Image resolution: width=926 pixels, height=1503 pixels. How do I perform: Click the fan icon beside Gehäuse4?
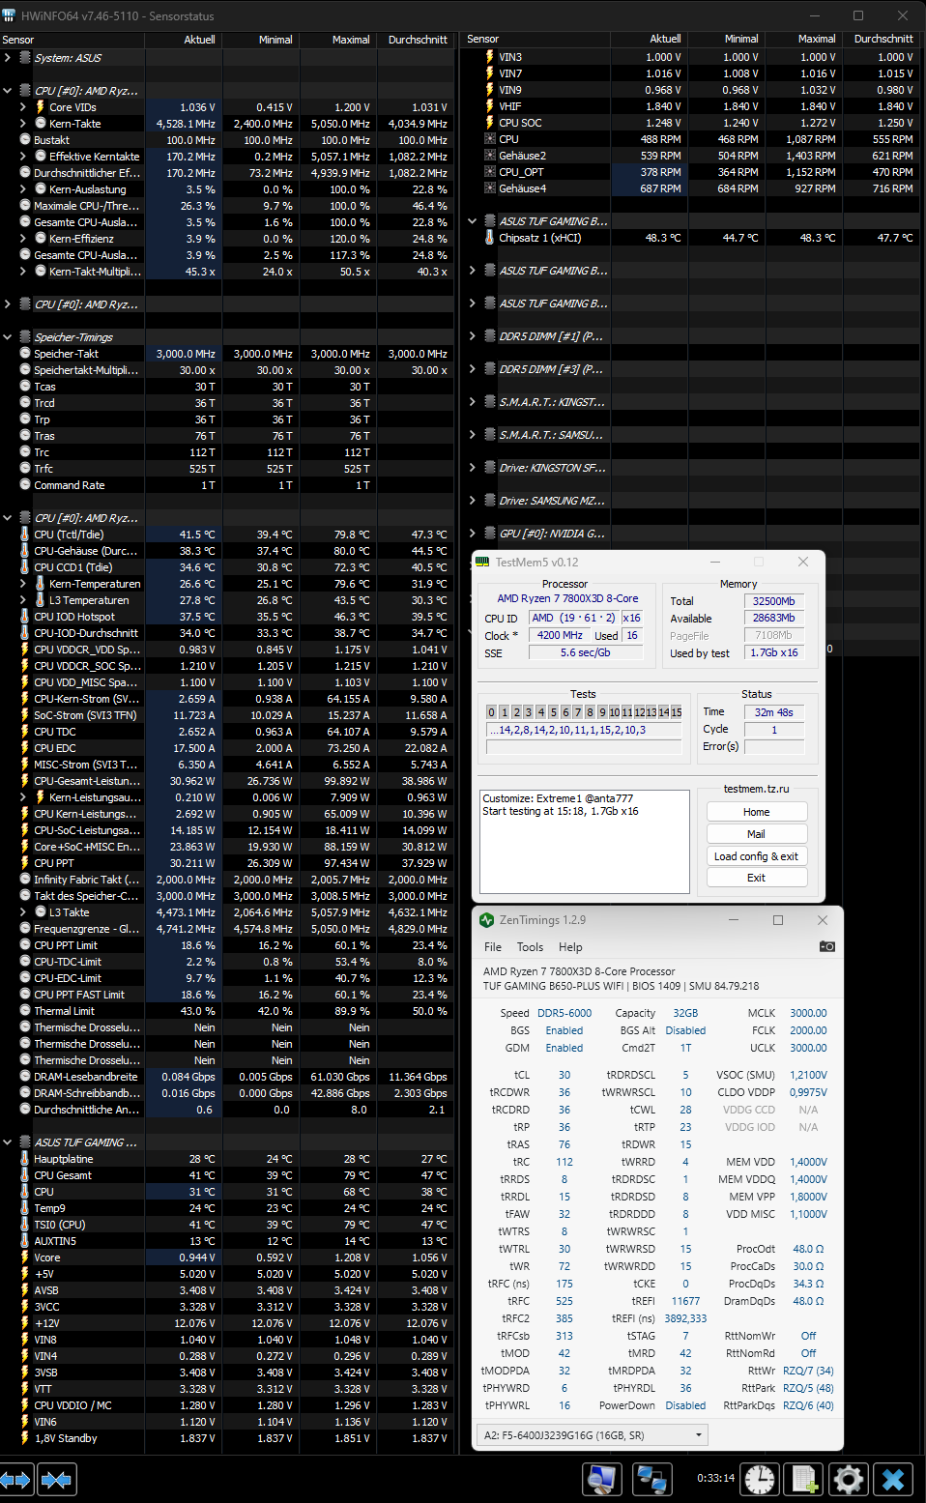[490, 188]
